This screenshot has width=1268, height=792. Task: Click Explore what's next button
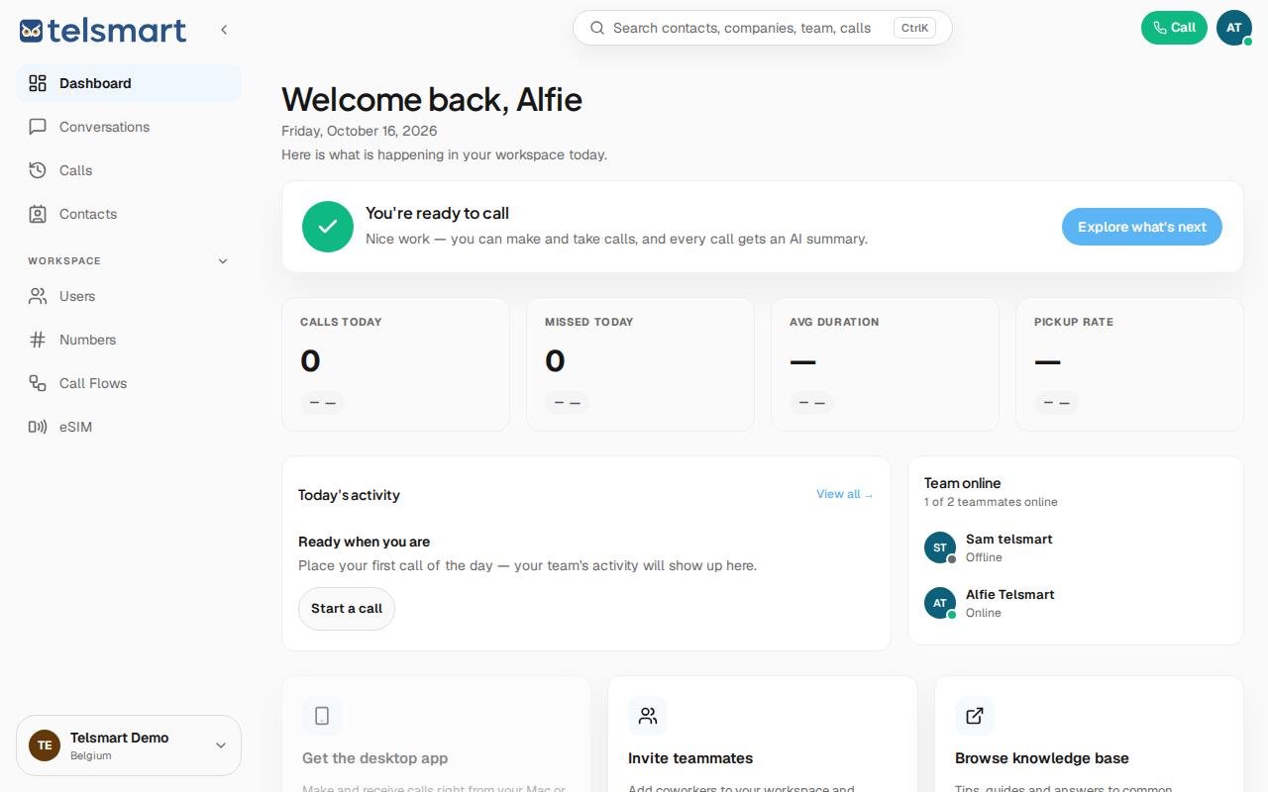coord(1142,227)
